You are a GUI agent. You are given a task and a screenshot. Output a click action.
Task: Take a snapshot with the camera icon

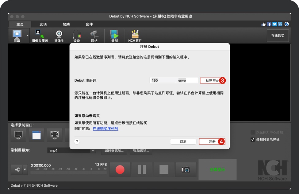tap(186, 170)
